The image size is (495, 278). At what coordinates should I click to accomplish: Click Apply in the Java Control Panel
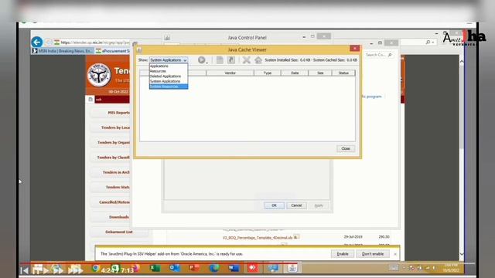tap(319, 205)
